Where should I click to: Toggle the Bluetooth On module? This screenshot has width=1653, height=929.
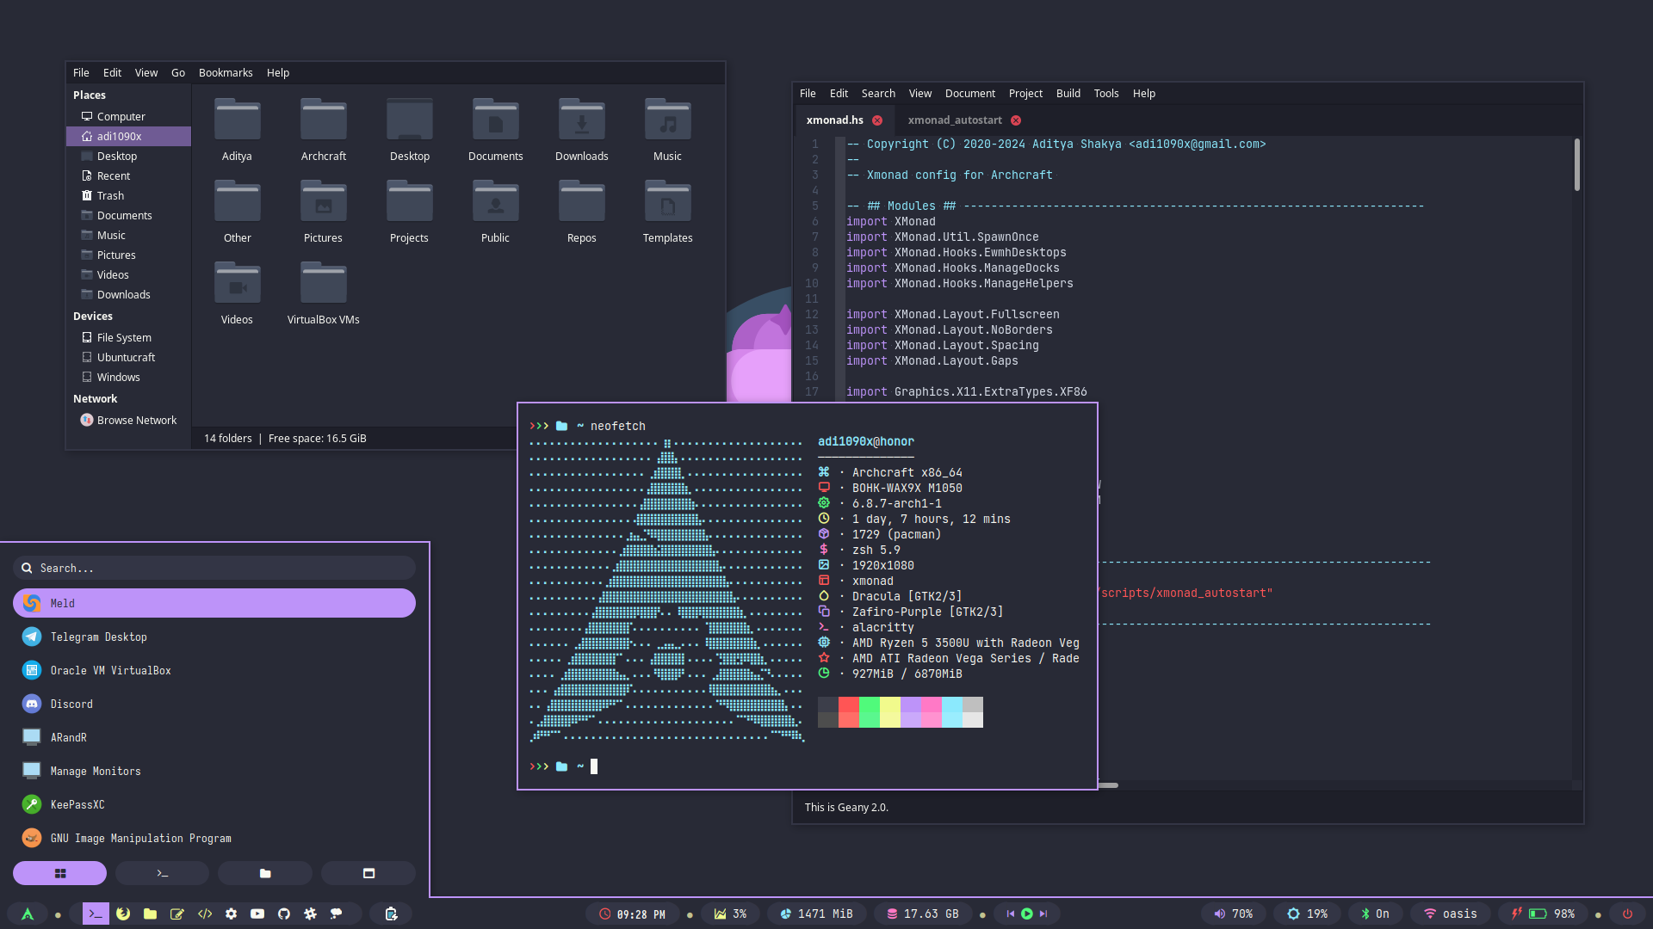[x=1374, y=914]
